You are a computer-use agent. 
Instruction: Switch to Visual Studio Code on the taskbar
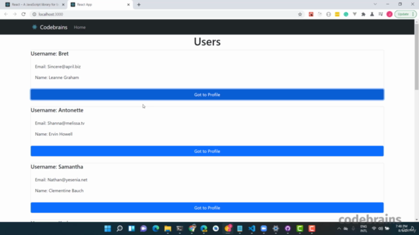point(251,228)
